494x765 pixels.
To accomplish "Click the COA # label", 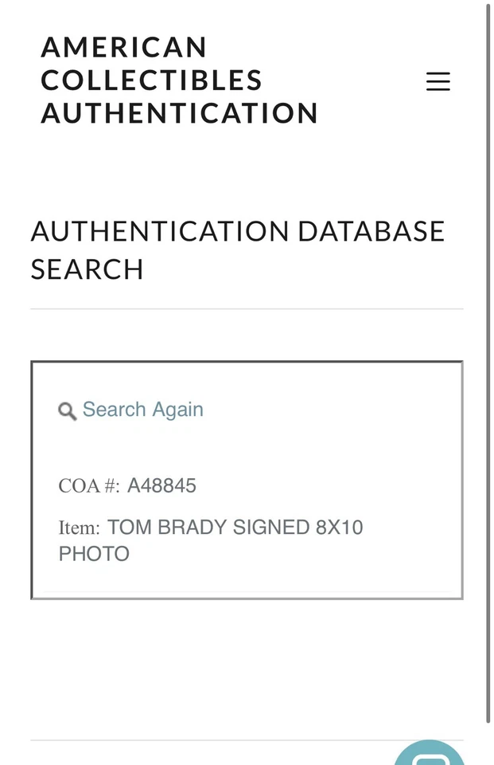I will [x=88, y=486].
